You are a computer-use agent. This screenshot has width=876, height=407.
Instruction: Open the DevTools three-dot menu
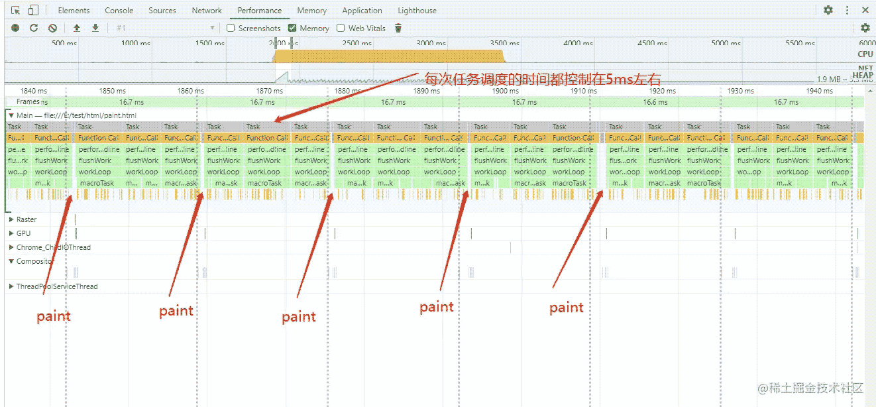click(847, 11)
